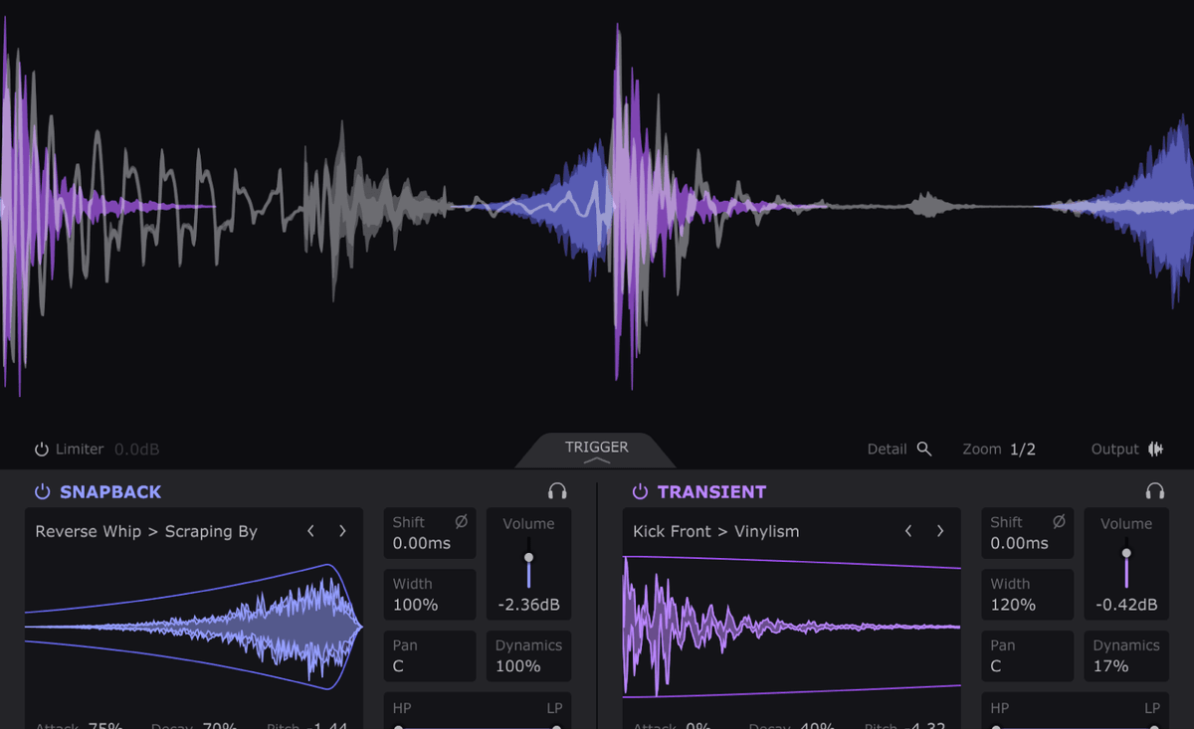Change the Zoom 1/2 setting
The width and height of the screenshot is (1194, 729).
pyautogui.click(x=1022, y=450)
